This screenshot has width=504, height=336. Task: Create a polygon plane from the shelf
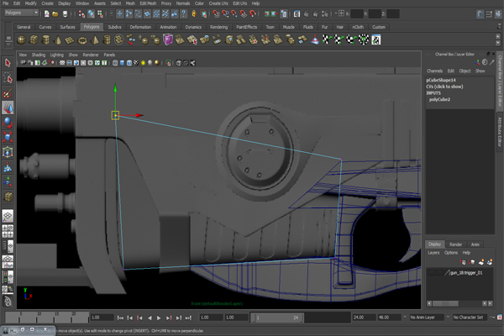[70, 39]
